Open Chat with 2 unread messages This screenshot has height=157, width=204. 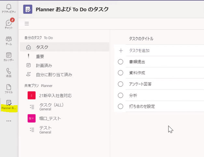[x=9, y=24]
